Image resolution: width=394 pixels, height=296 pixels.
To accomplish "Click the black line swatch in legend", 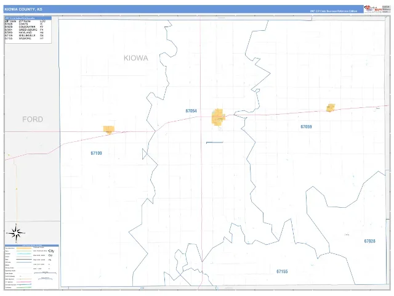I will click(24, 259).
